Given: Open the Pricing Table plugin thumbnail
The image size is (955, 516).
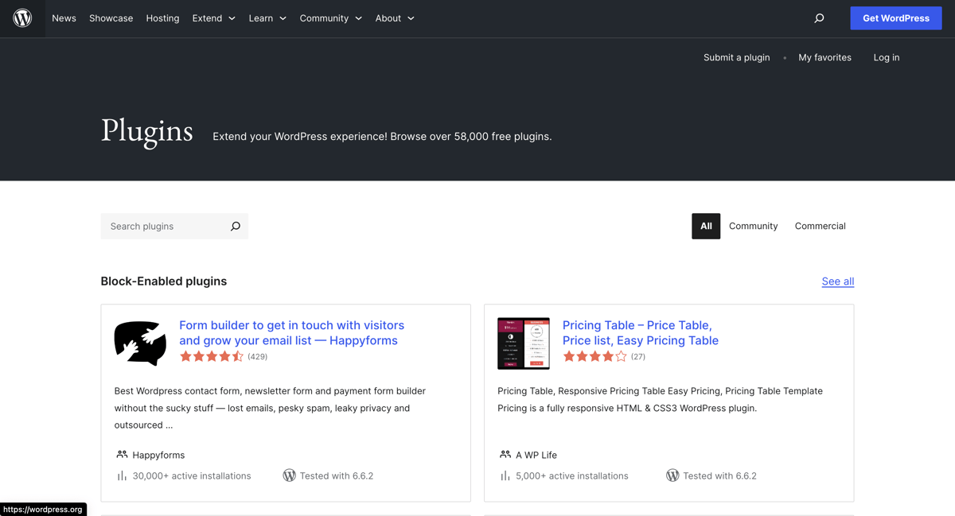Looking at the screenshot, I should click(x=524, y=343).
